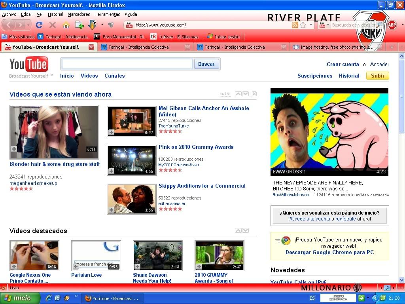Image resolution: width=405 pixels, height=304 pixels.
Task: Add 'Parisian Love' video to queue via plus
Action: (76, 266)
